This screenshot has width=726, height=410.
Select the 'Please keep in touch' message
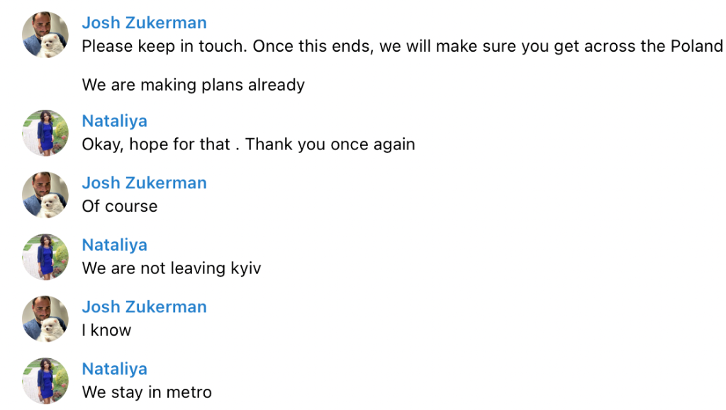click(x=403, y=46)
